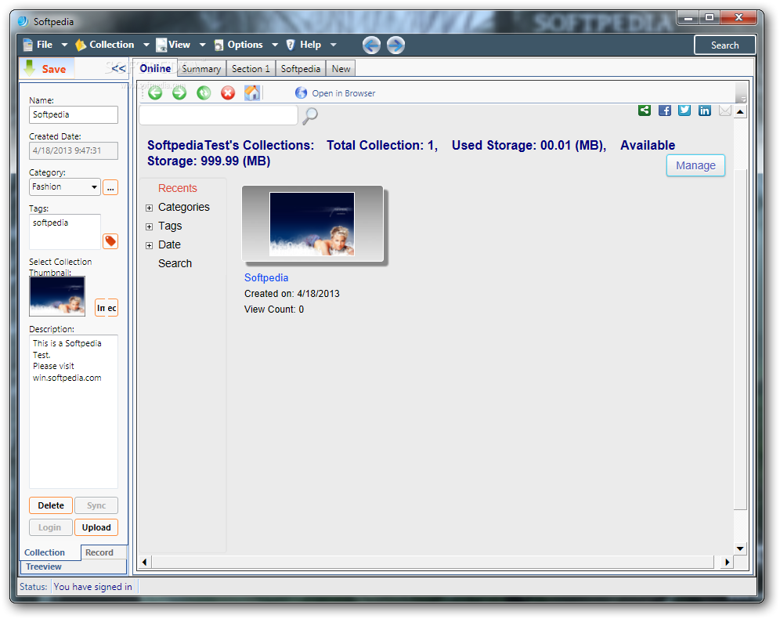Open the Category dropdown showing Fashion

pos(65,187)
